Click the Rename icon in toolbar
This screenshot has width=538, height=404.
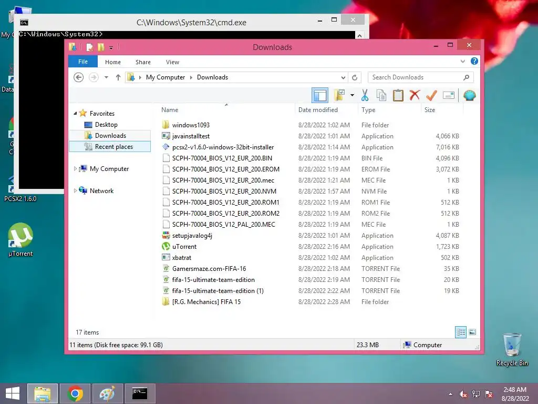[x=449, y=95]
